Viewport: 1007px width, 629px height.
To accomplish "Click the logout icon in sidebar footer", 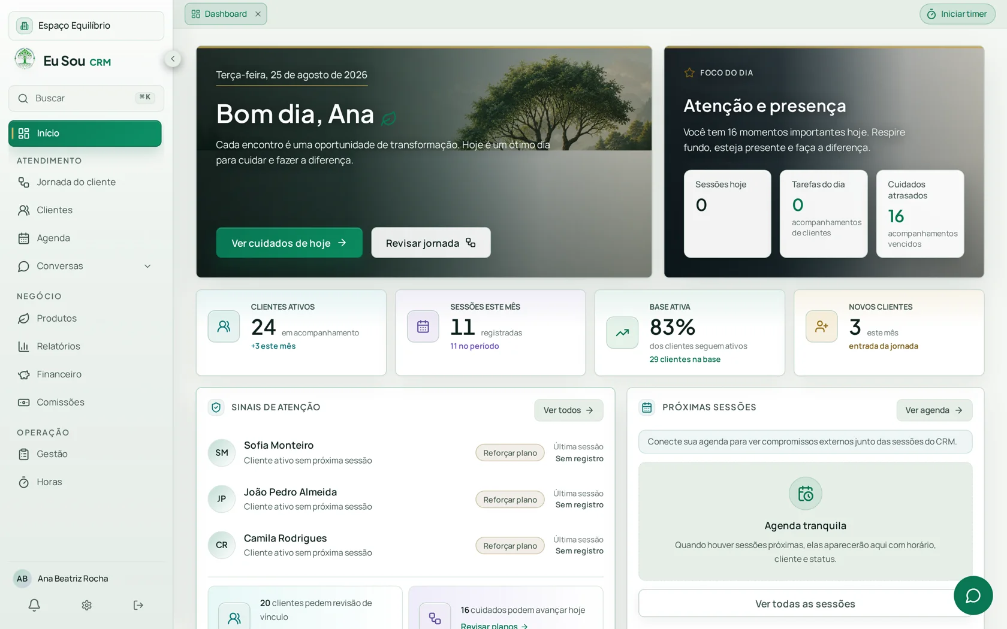I will (138, 605).
